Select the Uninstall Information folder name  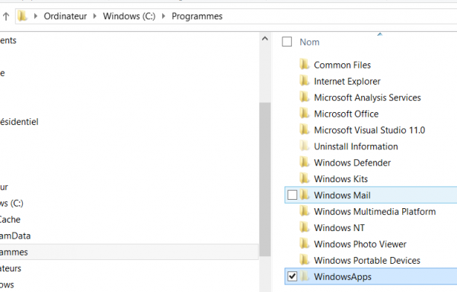(x=356, y=146)
